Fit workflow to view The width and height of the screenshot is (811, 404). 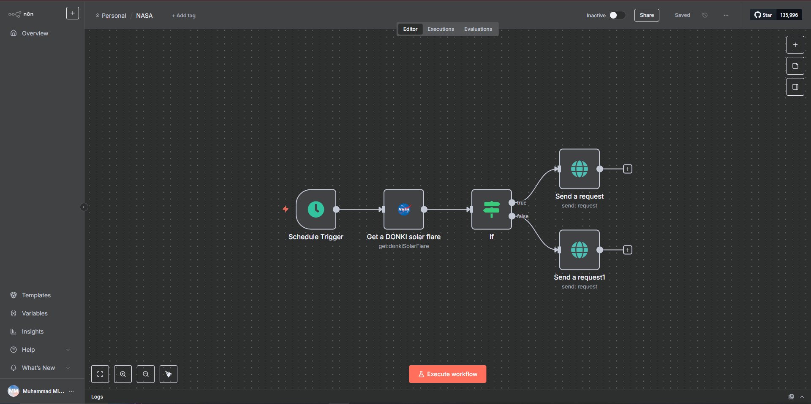click(100, 374)
